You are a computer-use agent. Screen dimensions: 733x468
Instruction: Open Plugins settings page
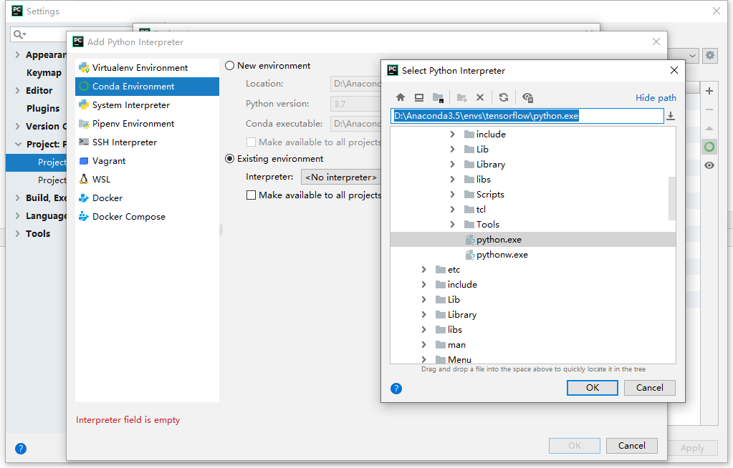(x=43, y=108)
